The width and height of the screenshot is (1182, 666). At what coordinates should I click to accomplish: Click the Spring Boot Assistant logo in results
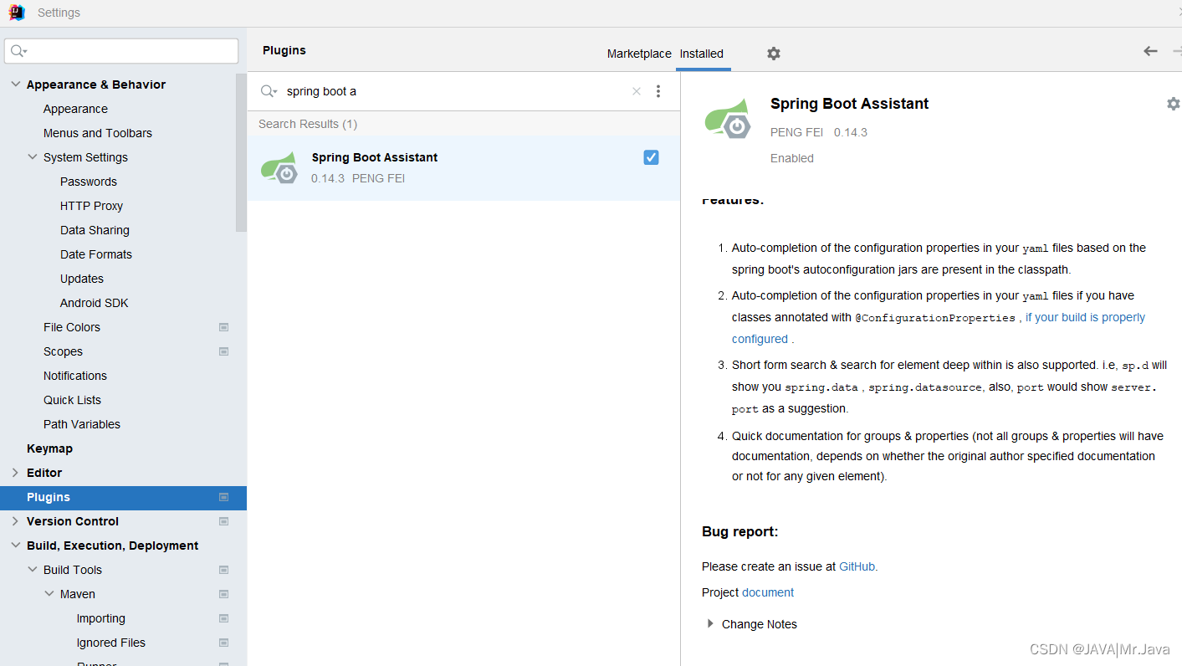point(279,167)
